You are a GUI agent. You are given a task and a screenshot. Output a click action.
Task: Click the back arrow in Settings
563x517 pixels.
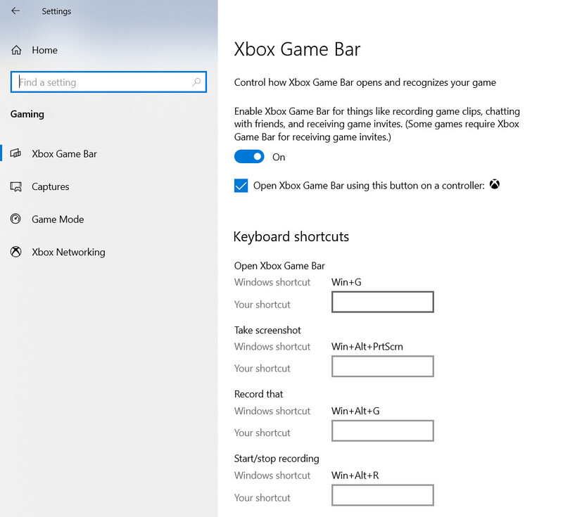[15, 11]
